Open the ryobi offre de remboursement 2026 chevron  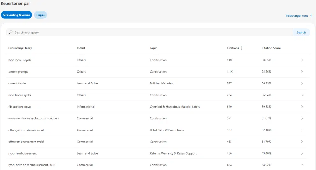(x=302, y=165)
